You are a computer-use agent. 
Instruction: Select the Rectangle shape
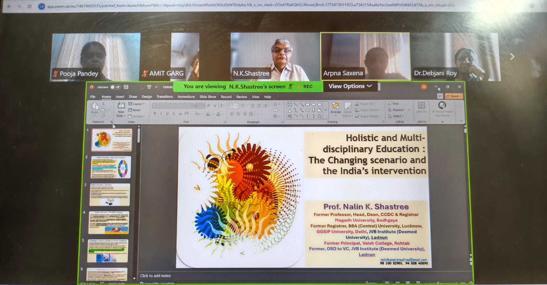coord(307,104)
